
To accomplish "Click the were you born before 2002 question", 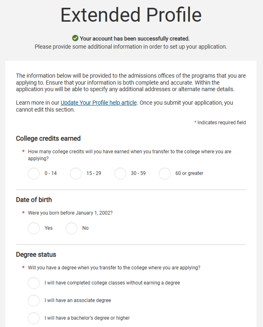I will pos(70,213).
